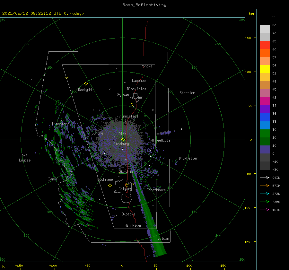Click the Base_Reflectivity title
This screenshot has height=270, width=289.
coord(144,5)
